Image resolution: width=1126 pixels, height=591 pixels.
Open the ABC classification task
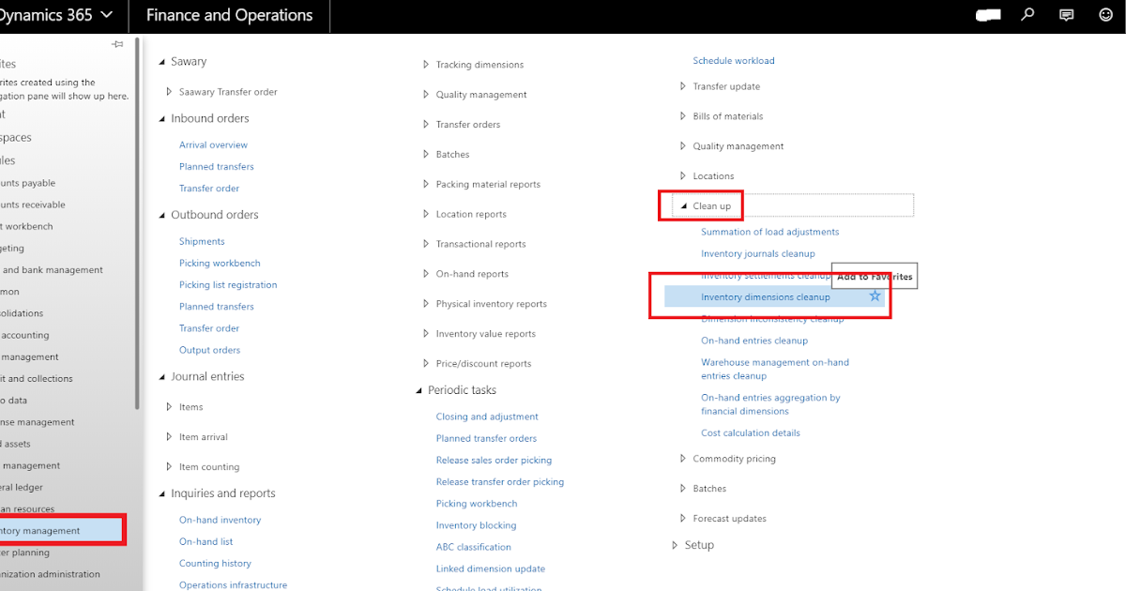coord(473,546)
